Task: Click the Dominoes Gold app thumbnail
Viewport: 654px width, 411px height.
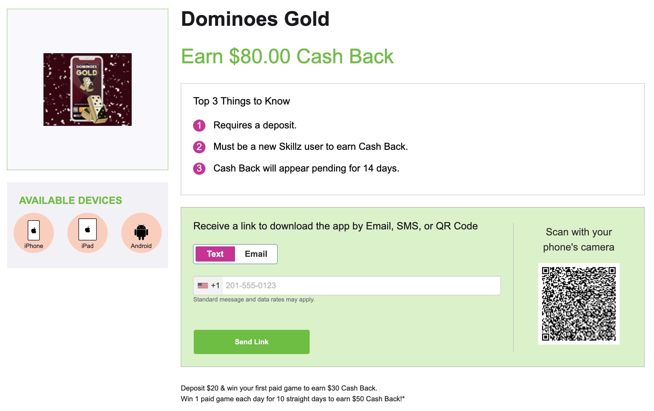Action: [88, 89]
